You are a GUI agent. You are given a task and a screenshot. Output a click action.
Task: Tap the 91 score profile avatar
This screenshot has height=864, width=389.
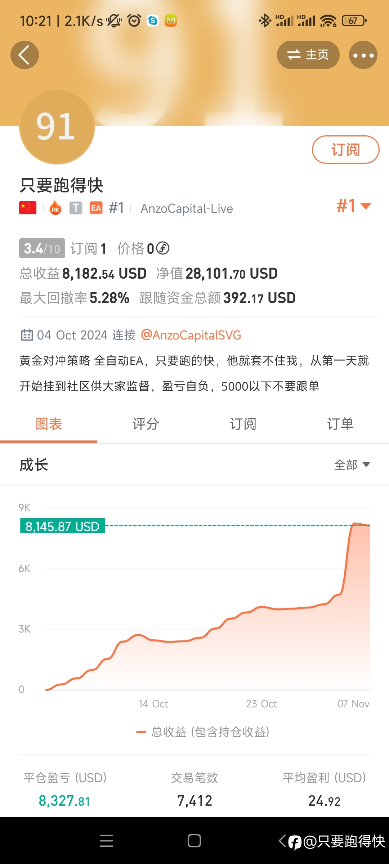pos(57,127)
